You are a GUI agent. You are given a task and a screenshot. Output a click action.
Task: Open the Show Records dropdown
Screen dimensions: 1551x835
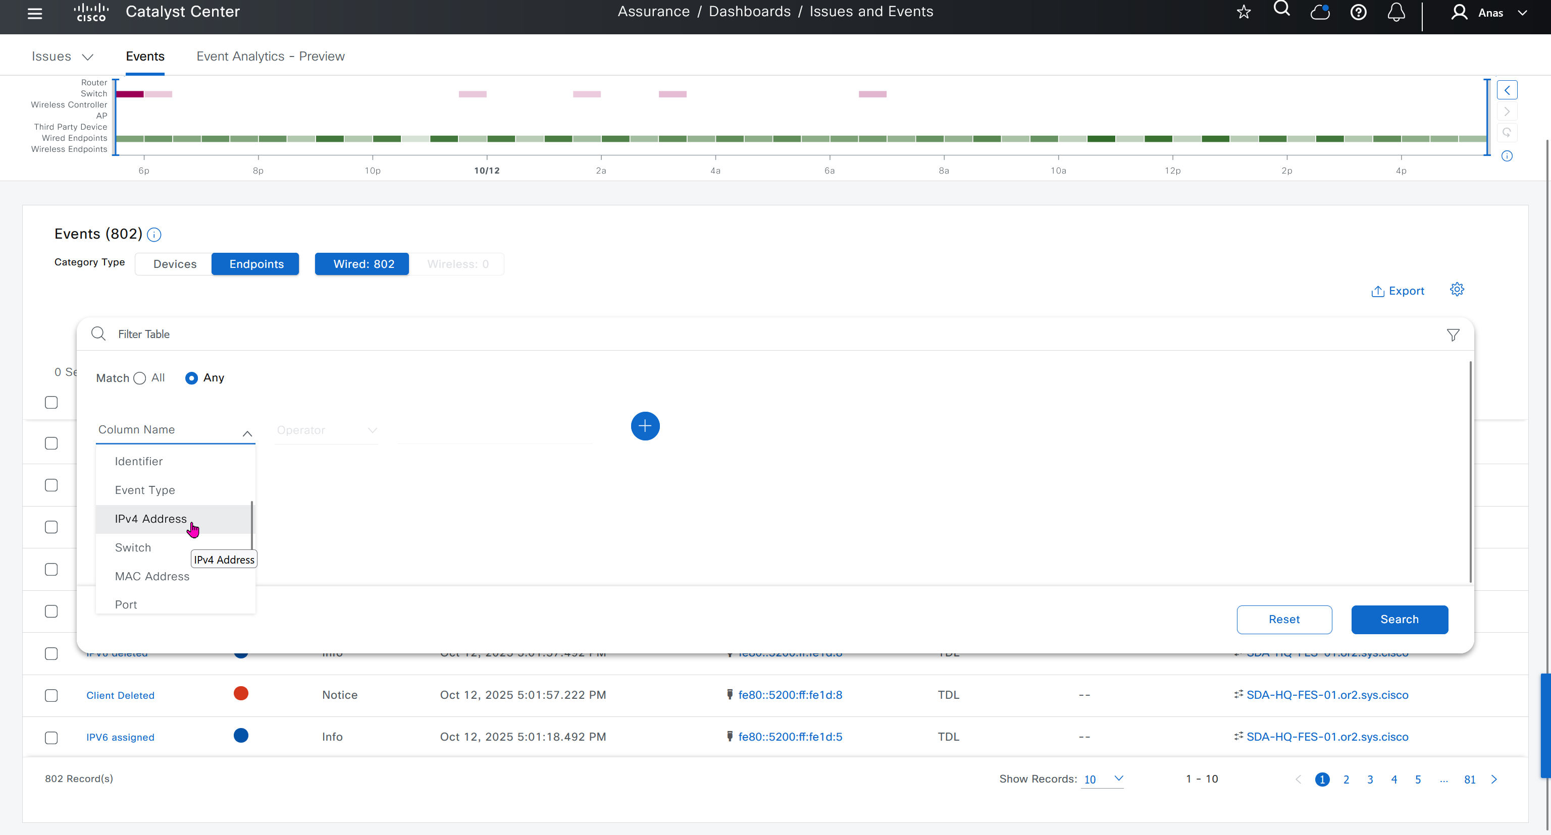[1102, 779]
